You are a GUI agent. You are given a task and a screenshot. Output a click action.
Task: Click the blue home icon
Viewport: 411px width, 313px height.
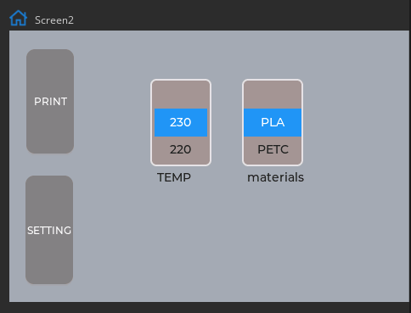click(19, 18)
